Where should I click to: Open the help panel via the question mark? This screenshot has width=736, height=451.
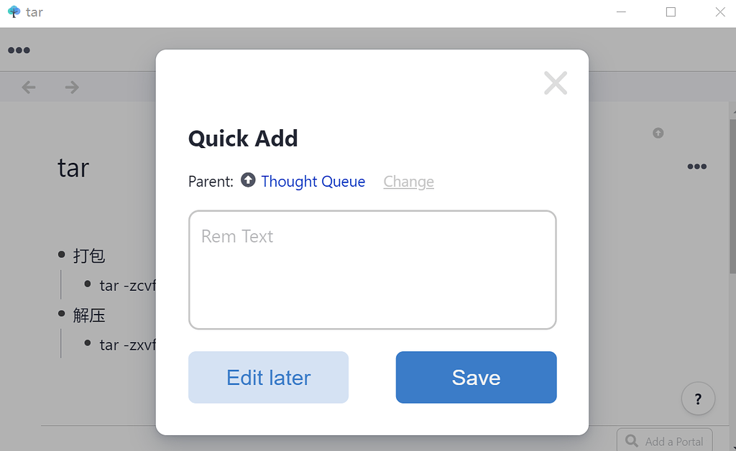point(697,399)
